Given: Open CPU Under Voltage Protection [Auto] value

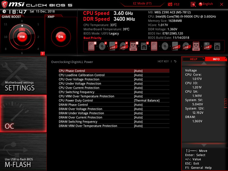Looking at the screenshot, I should click(x=138, y=84).
